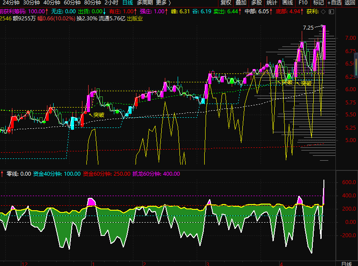Click the red arrow beside 零线 indicator

pyautogui.click(x=2, y=174)
